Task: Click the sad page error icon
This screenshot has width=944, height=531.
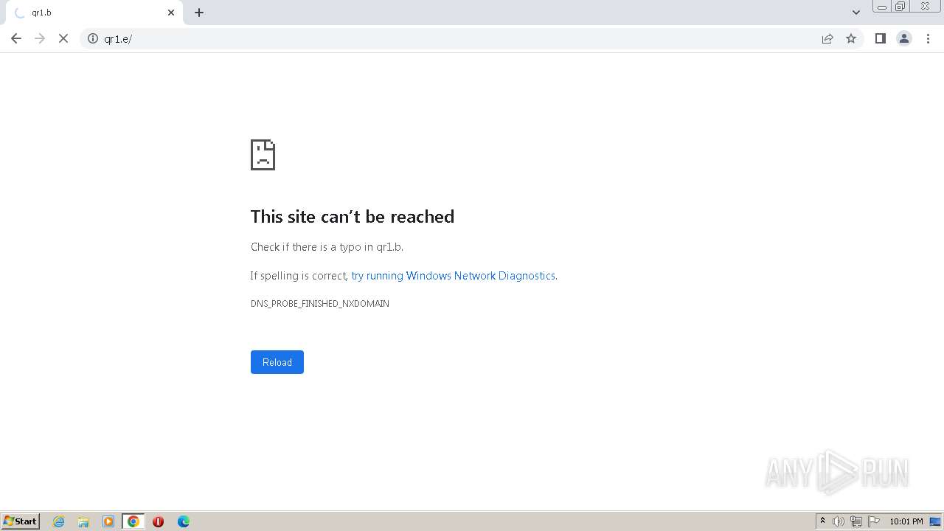Action: 263,155
